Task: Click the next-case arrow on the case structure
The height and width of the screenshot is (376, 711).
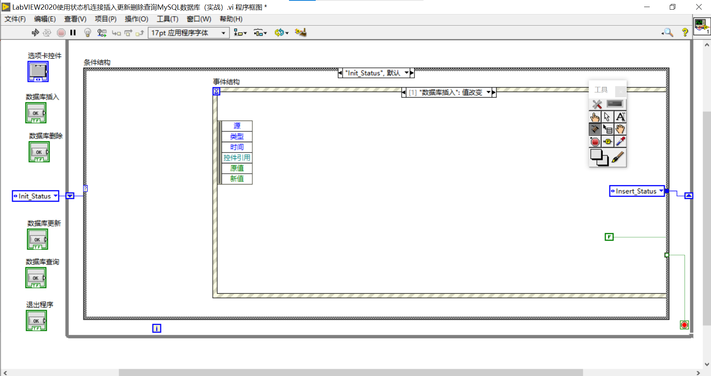Action: point(412,73)
